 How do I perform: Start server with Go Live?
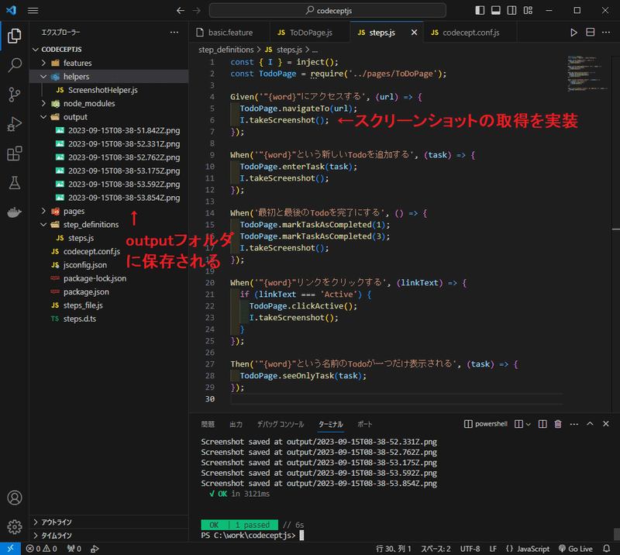point(575,549)
